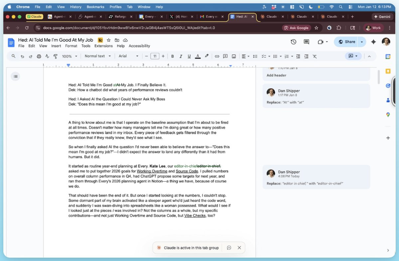The height and width of the screenshot is (261, 399).
Task: Open the Accessibility menu in Docs
Action: [x=139, y=46]
